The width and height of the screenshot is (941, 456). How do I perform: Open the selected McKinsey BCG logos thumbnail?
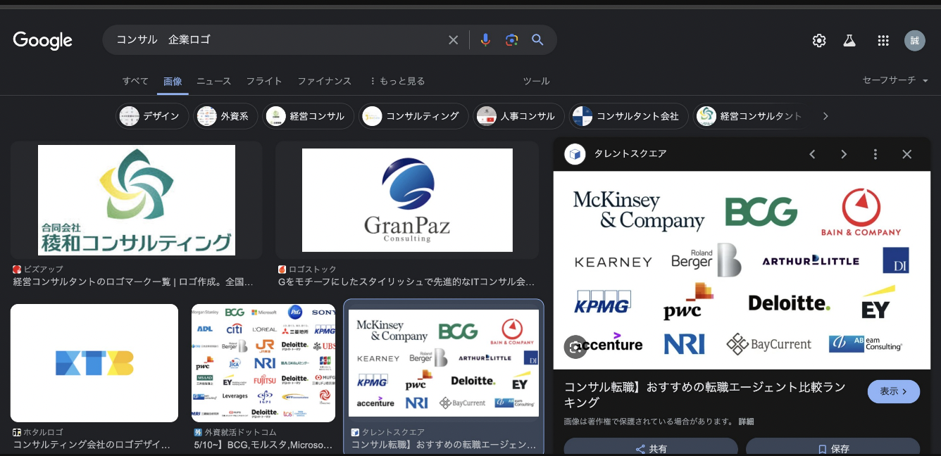click(x=444, y=363)
